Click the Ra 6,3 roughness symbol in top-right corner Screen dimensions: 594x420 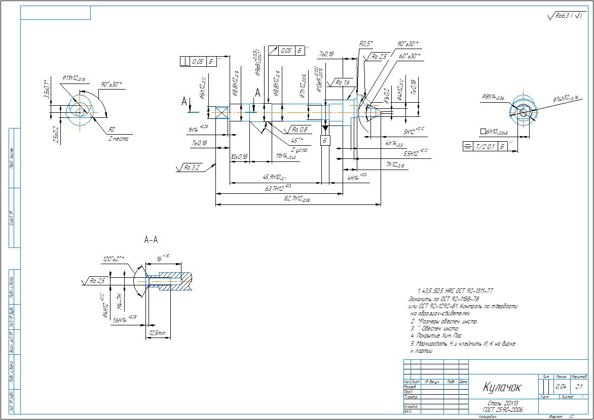coord(567,16)
